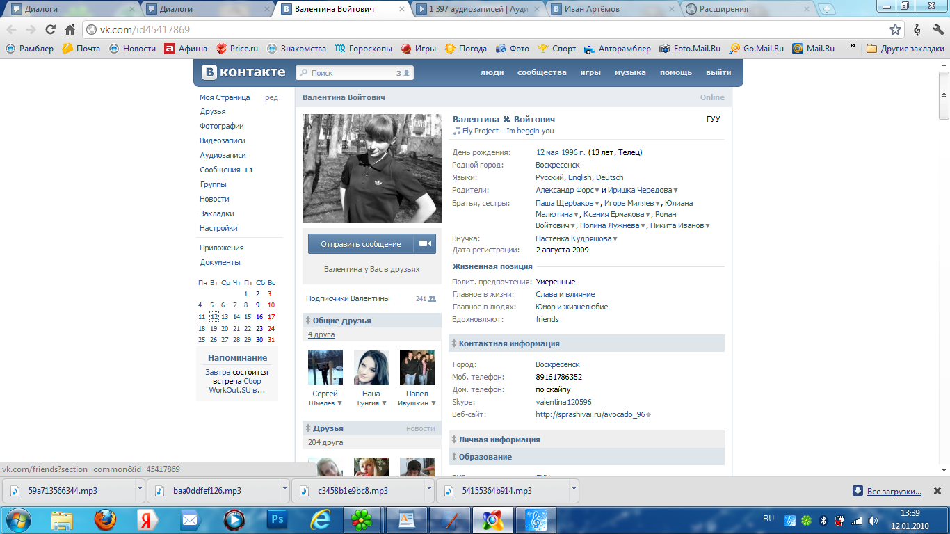
Task: Open Нана Тунгия friend thumbnail
Action: pyautogui.click(x=371, y=367)
